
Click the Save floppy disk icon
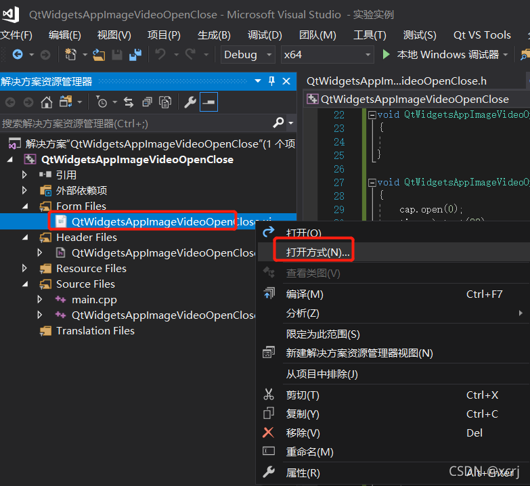[117, 54]
